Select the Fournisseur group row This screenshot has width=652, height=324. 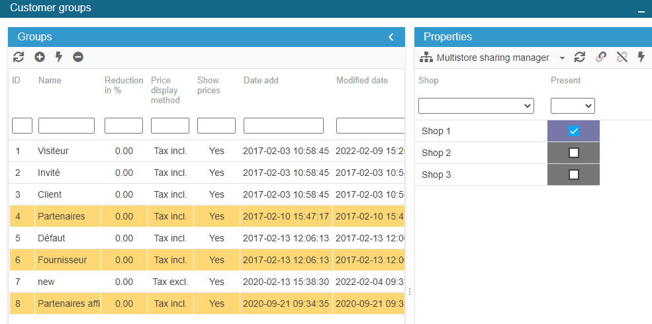62,260
